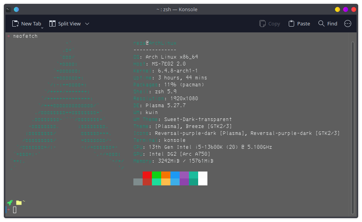
Task: Click the Paste clipboard icon
Action: pos(291,24)
